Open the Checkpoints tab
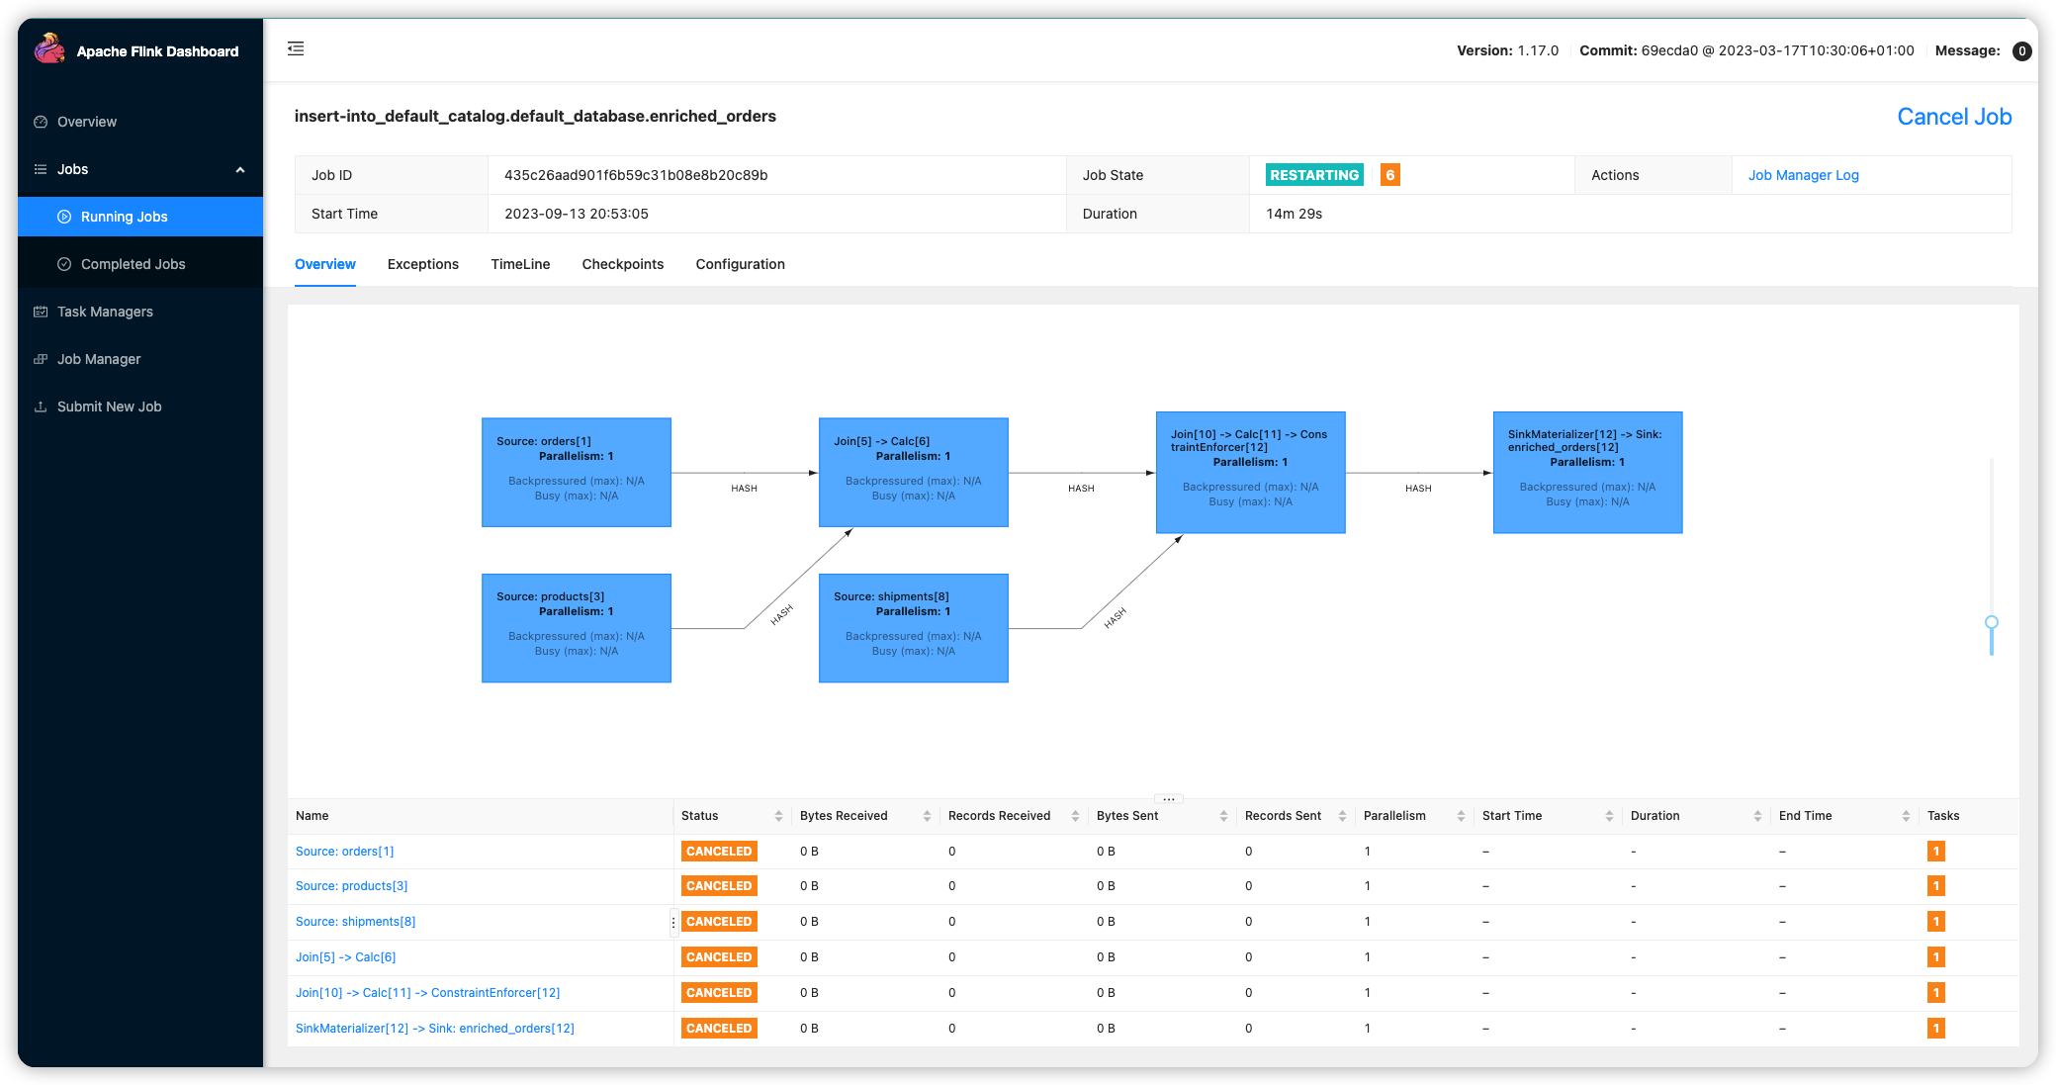Viewport: 2056px width, 1085px height. click(622, 264)
